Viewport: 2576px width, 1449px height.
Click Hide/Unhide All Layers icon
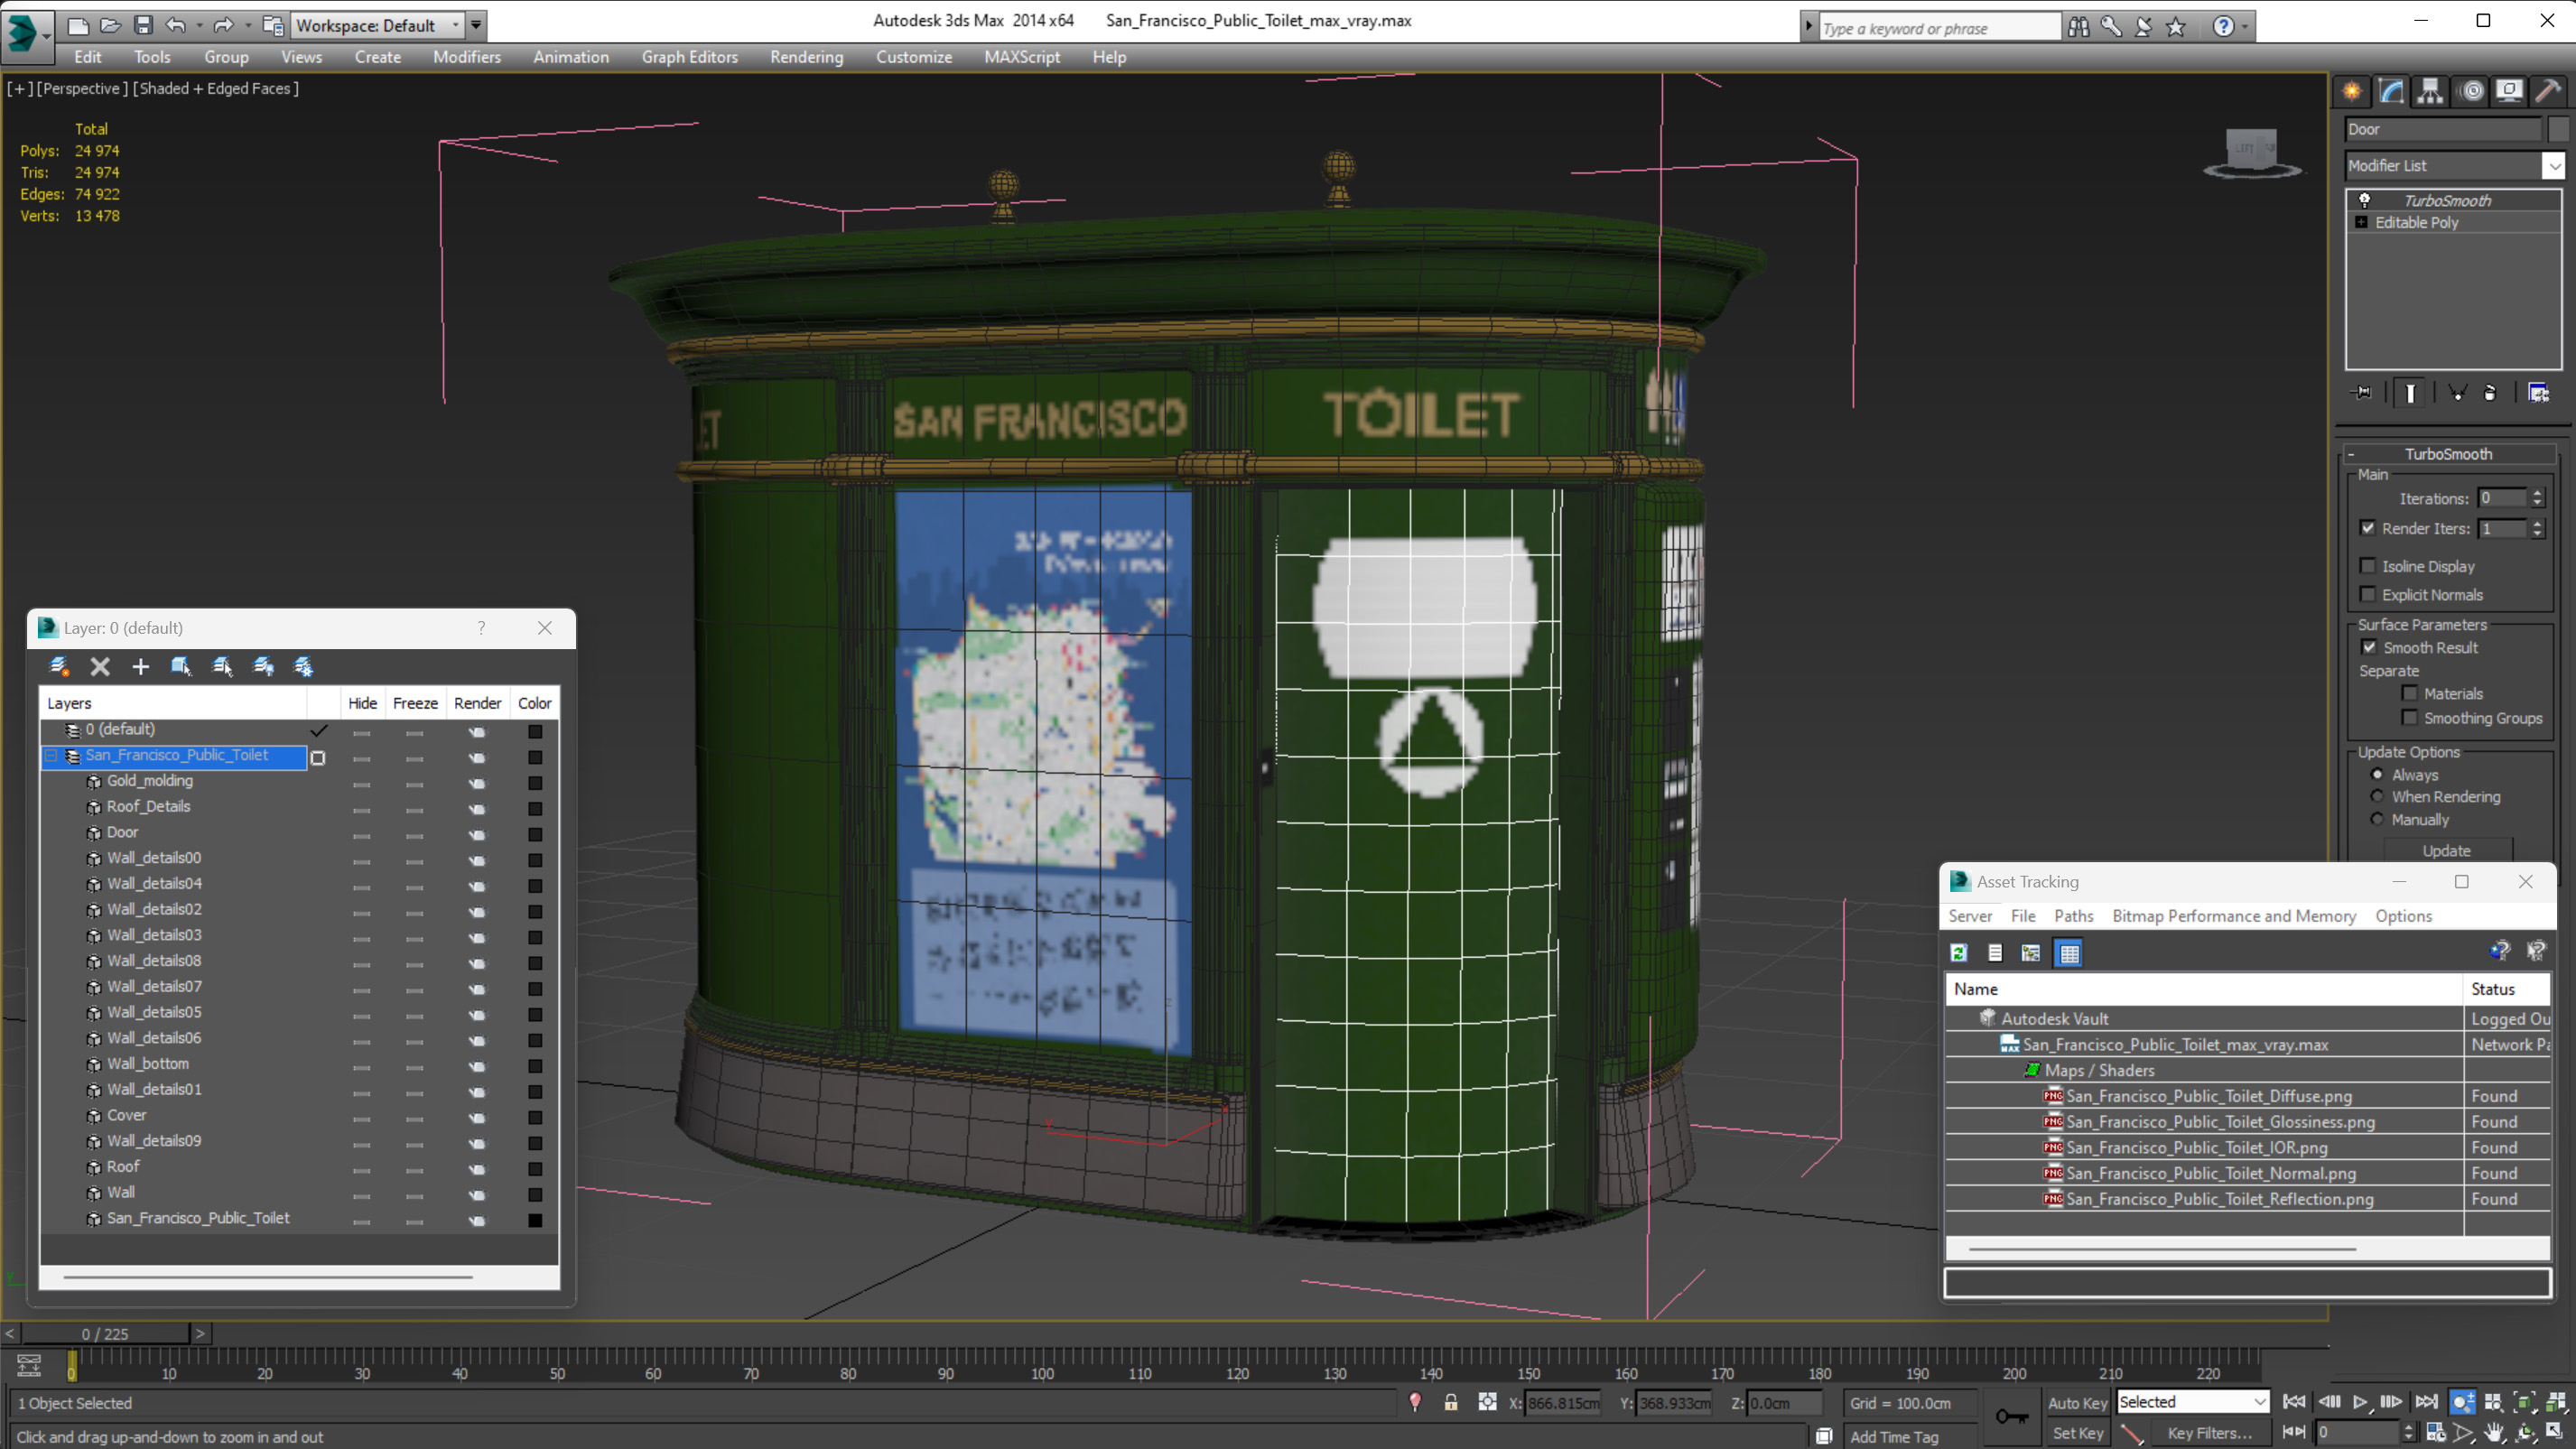tap(263, 666)
